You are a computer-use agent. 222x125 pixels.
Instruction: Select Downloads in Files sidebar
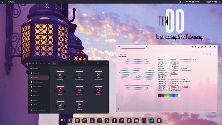tap(39, 87)
